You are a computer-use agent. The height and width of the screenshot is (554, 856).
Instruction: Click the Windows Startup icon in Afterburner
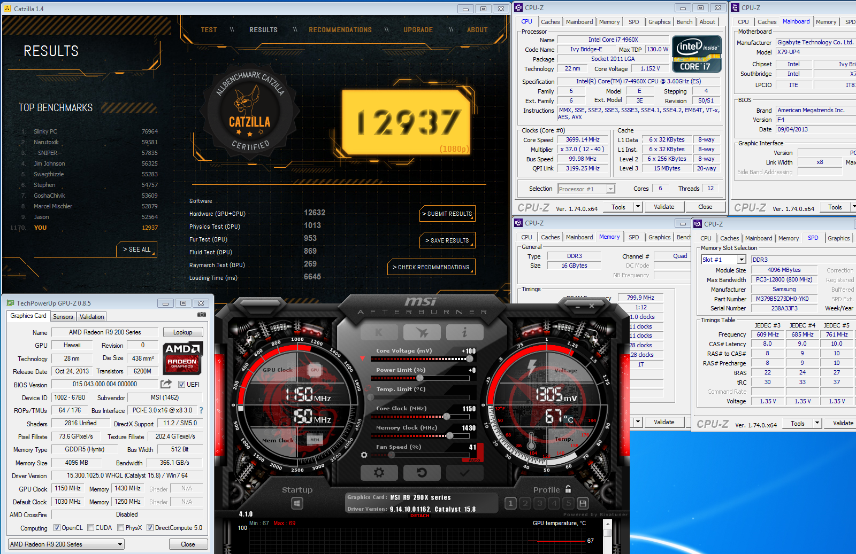point(297,503)
